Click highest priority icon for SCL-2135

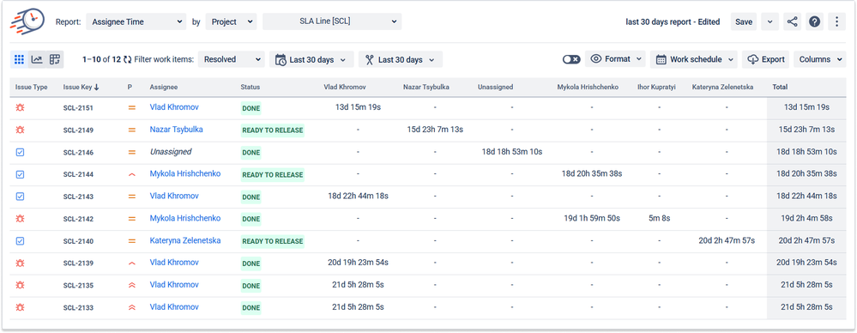click(x=131, y=285)
